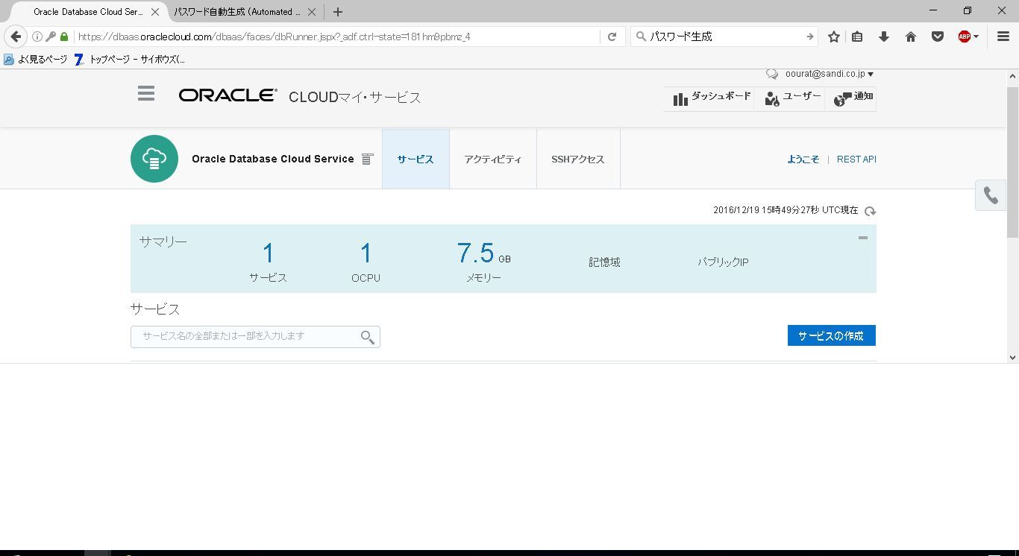Viewport: 1019px width, 556px height.
Task: Open the Adblock Plus dropdown arrow
Action: point(976,37)
